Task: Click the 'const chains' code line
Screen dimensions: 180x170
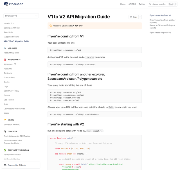Action: (72, 149)
